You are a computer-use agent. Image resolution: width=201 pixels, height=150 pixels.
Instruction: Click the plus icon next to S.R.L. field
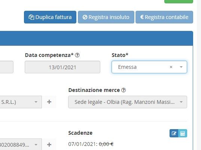(x=49, y=102)
